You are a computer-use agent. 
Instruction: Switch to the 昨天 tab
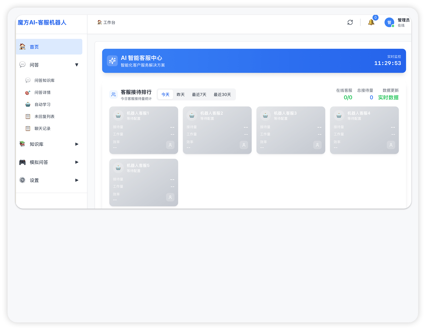[x=180, y=95]
